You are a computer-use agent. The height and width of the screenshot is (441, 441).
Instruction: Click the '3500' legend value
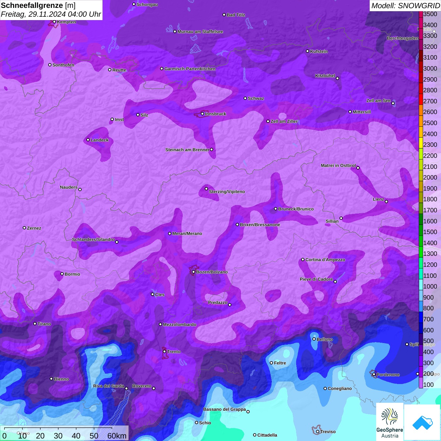coord(430,14)
